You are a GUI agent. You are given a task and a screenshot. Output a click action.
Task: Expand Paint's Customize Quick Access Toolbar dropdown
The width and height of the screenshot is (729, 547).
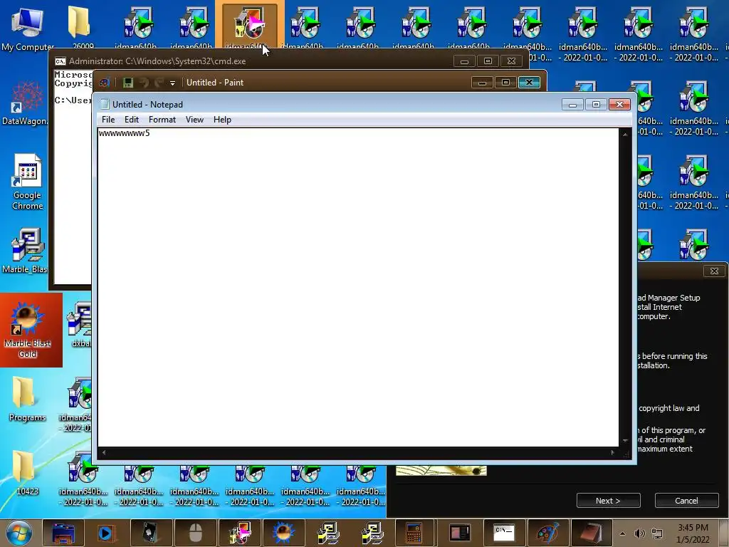point(172,83)
